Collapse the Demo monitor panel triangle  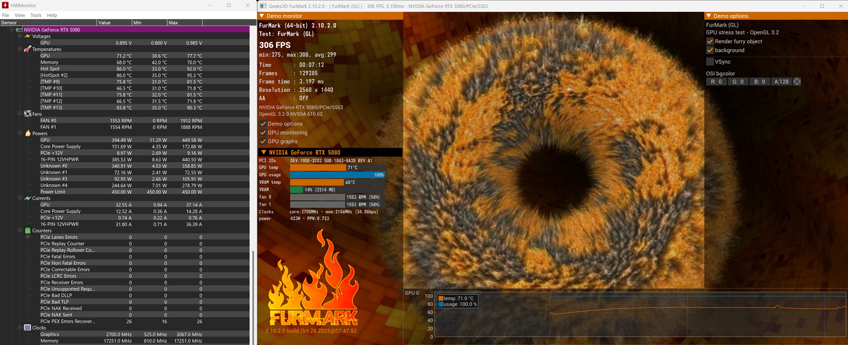pos(262,16)
